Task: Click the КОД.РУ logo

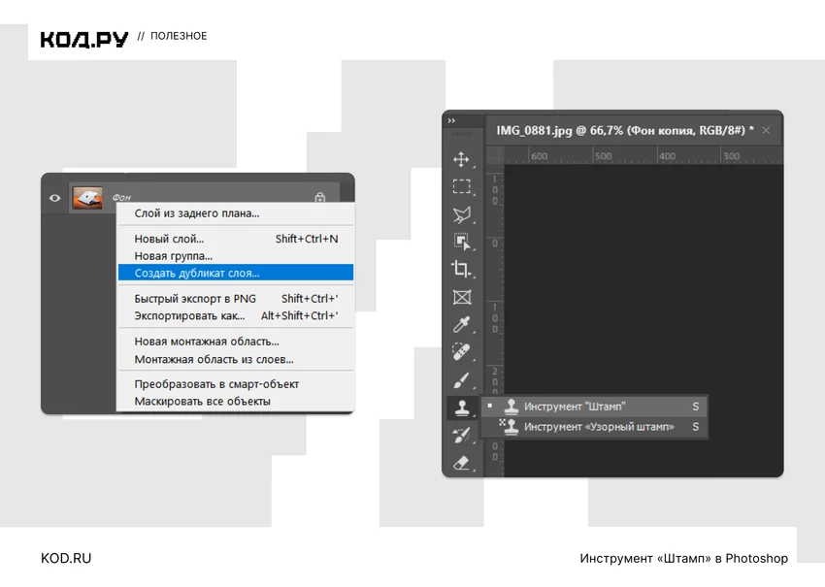Action: coord(84,39)
